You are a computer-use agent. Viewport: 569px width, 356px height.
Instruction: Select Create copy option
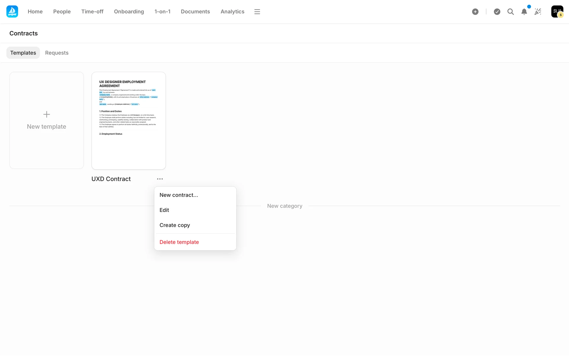[x=175, y=225]
